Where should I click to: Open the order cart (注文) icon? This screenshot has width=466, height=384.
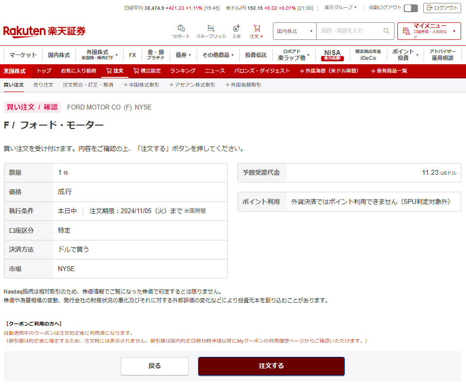tap(256, 29)
